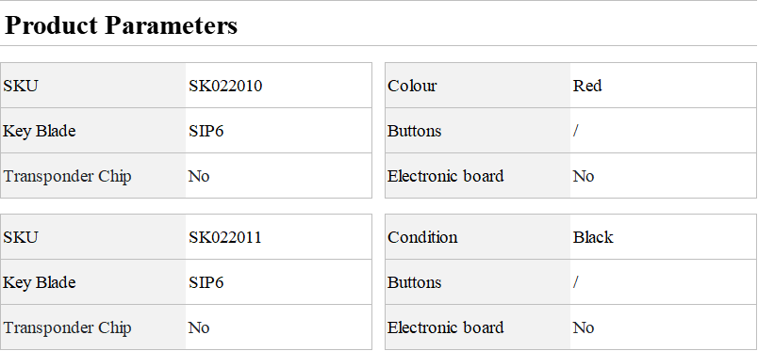
Task: Select the SK022011 SKU value
Action: point(224,237)
